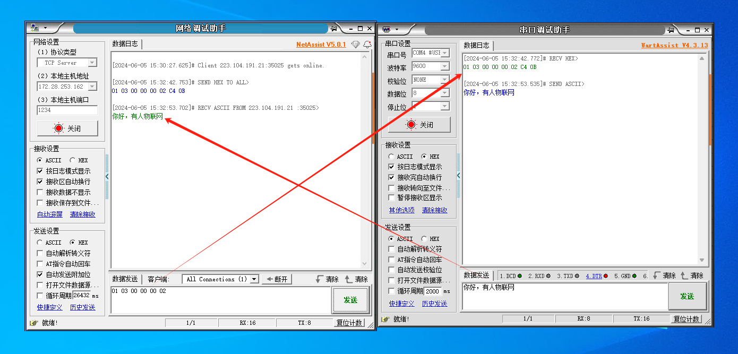This screenshot has width=738, height=354.
Task: Click the red lamp icon on UartAssist 关闭 button
Action: pos(410,125)
